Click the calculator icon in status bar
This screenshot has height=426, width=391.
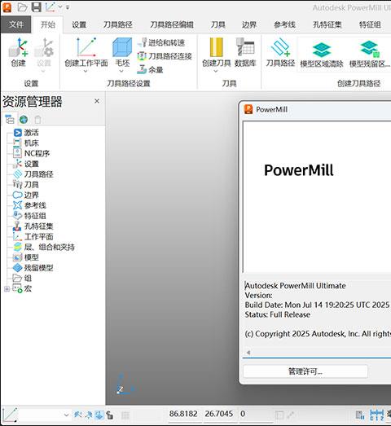[x=360, y=415]
